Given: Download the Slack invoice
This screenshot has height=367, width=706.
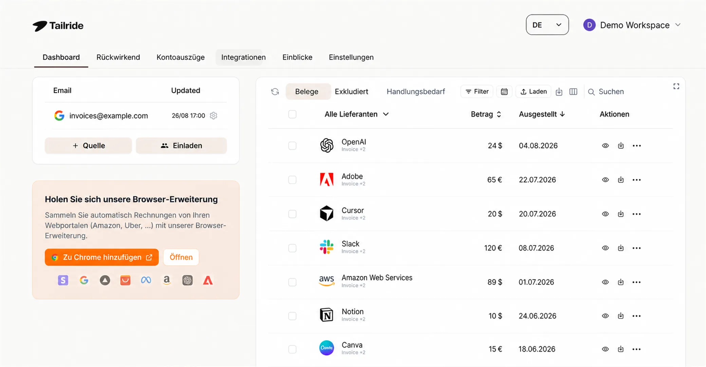Looking at the screenshot, I should pyautogui.click(x=620, y=248).
